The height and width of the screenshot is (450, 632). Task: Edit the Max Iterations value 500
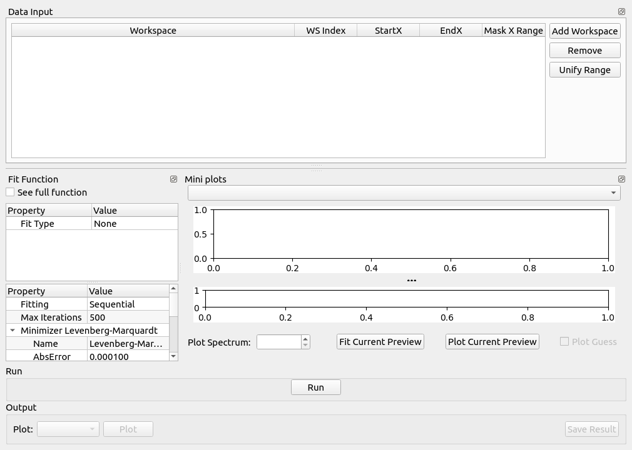[128, 317]
